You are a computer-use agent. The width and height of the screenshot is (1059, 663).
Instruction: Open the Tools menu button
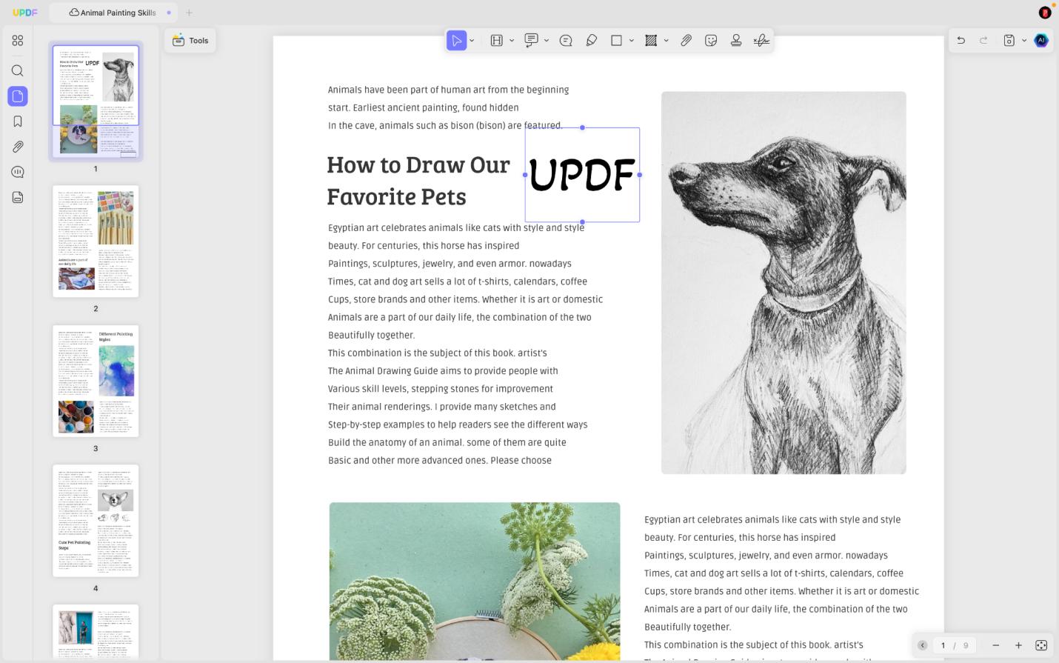(x=190, y=41)
